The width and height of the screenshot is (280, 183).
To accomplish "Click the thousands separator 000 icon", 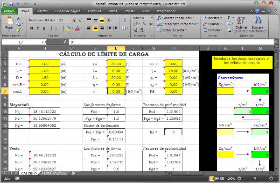I will click(x=151, y=24).
